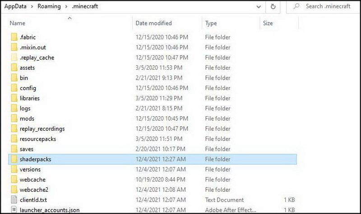The width and height of the screenshot is (361, 214).
Task: Click the webcache folder icon
Action: pos(14,179)
